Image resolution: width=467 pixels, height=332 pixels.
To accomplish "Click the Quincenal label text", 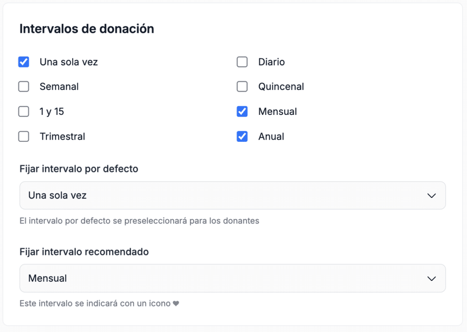I will click(x=281, y=87).
